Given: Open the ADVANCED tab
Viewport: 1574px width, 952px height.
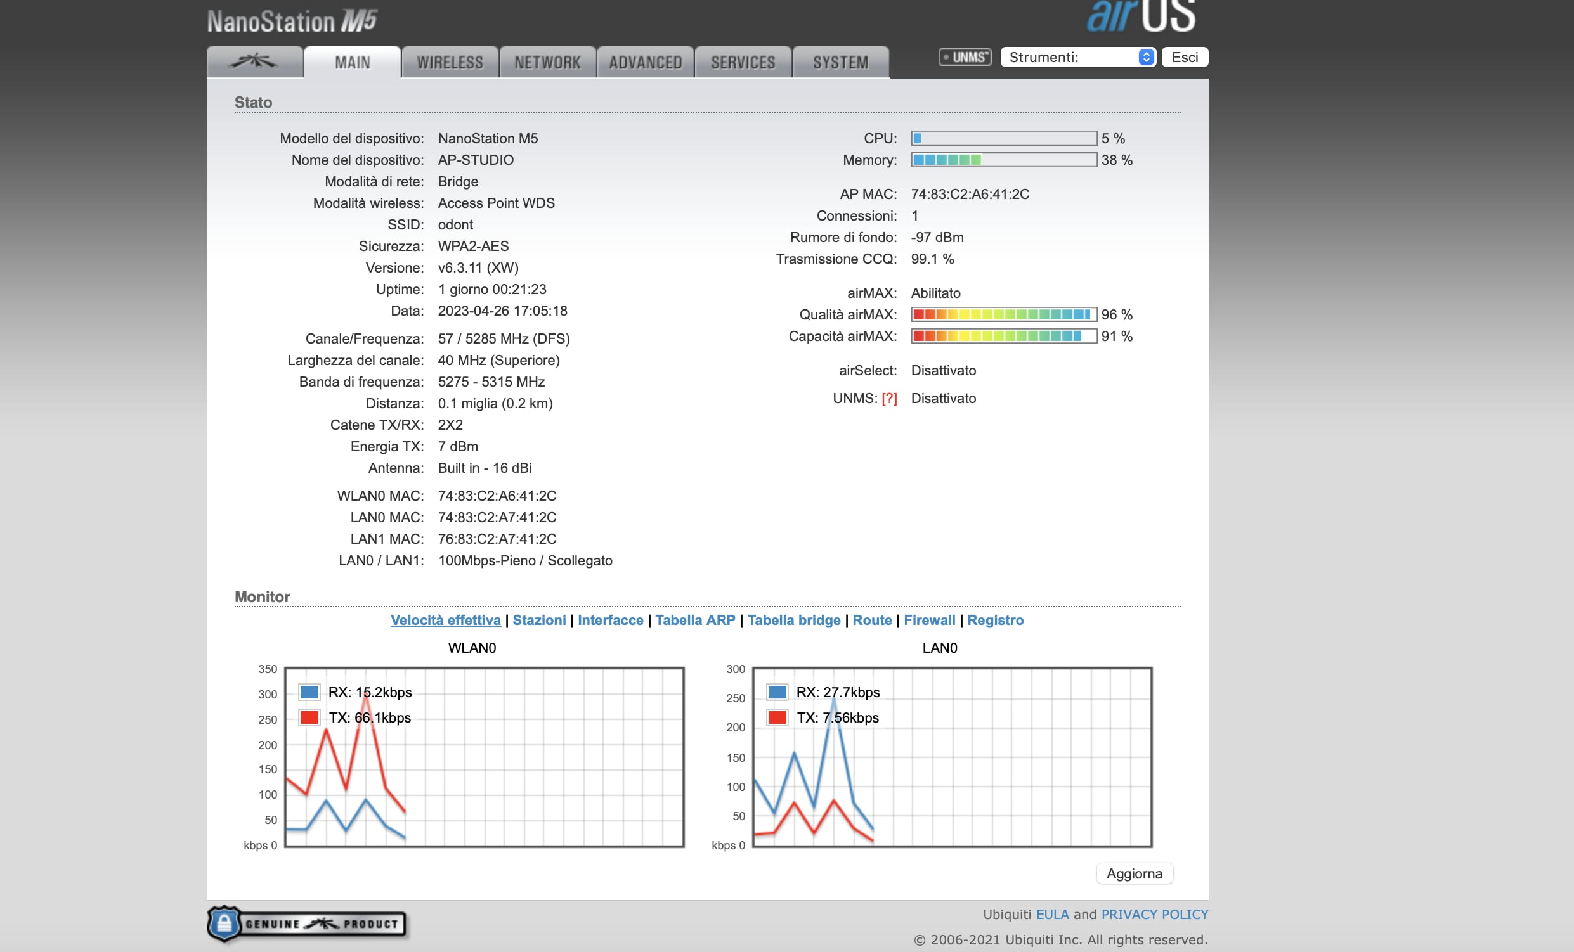Looking at the screenshot, I should pos(646,62).
